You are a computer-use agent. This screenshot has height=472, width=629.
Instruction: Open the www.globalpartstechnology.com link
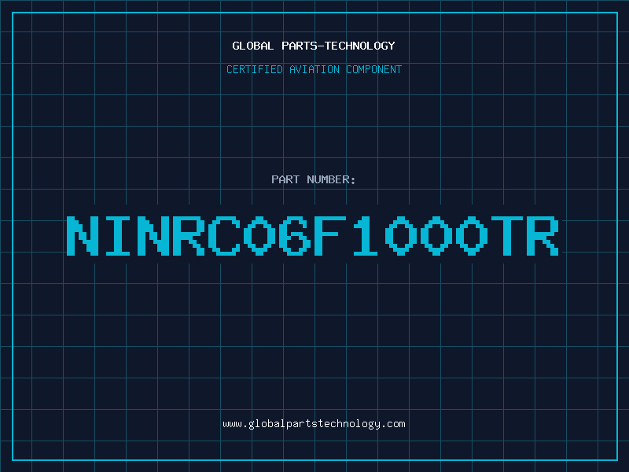[x=314, y=424]
